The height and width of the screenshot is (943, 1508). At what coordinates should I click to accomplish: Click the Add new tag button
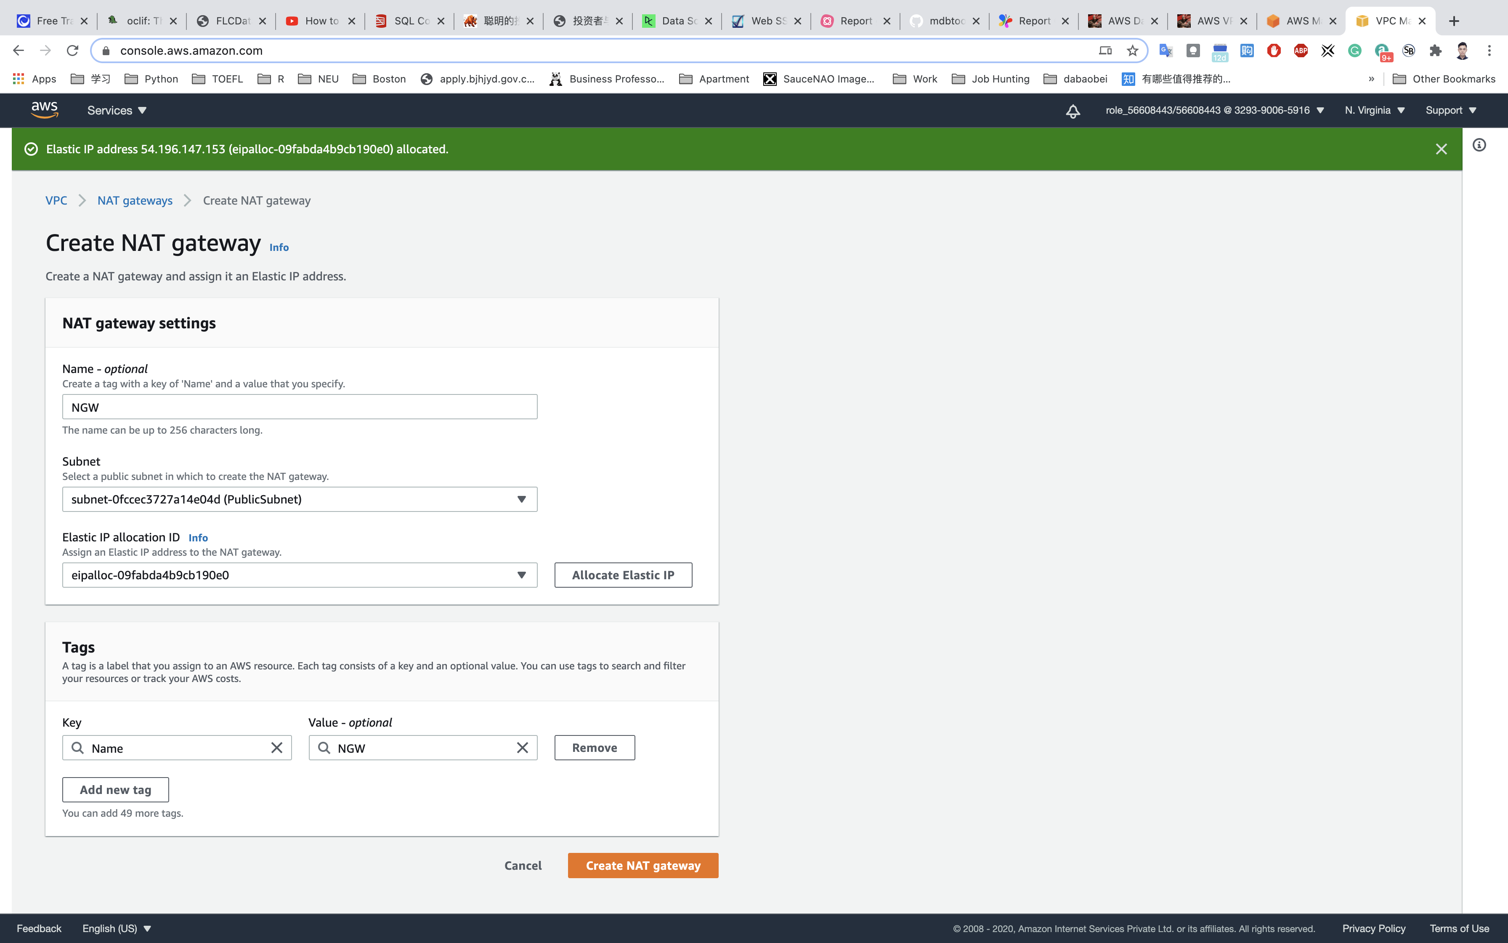coord(115,790)
